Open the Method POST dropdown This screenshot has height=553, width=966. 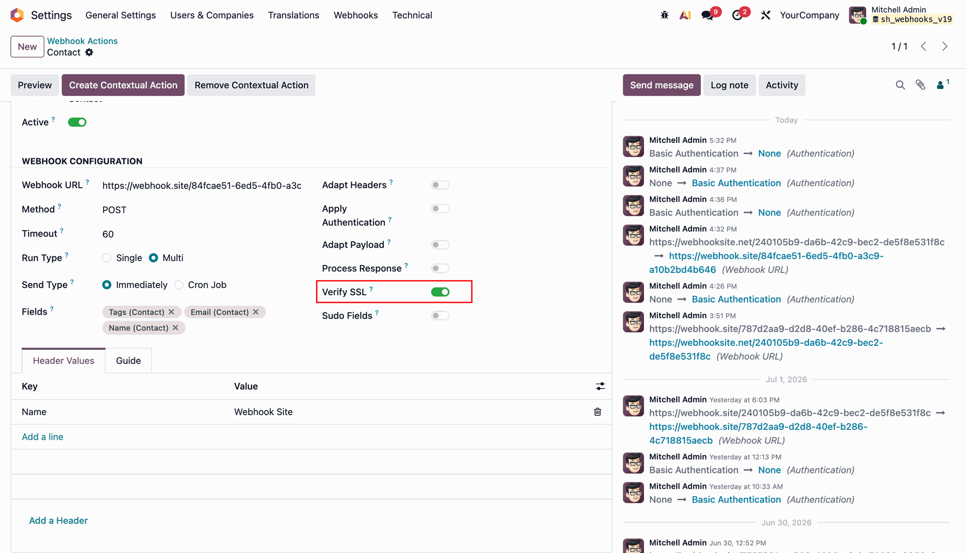click(201, 210)
